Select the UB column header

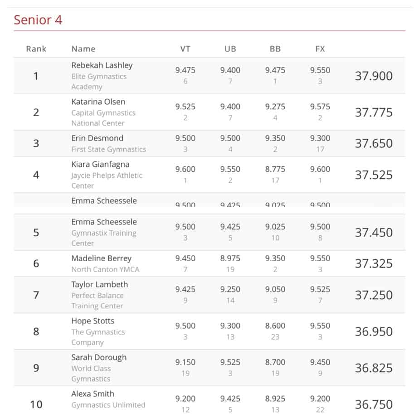coord(230,49)
